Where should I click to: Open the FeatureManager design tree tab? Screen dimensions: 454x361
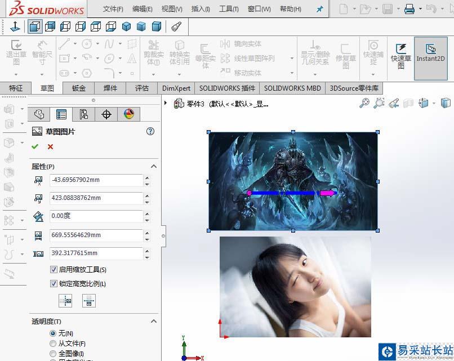pyautogui.click(x=39, y=114)
